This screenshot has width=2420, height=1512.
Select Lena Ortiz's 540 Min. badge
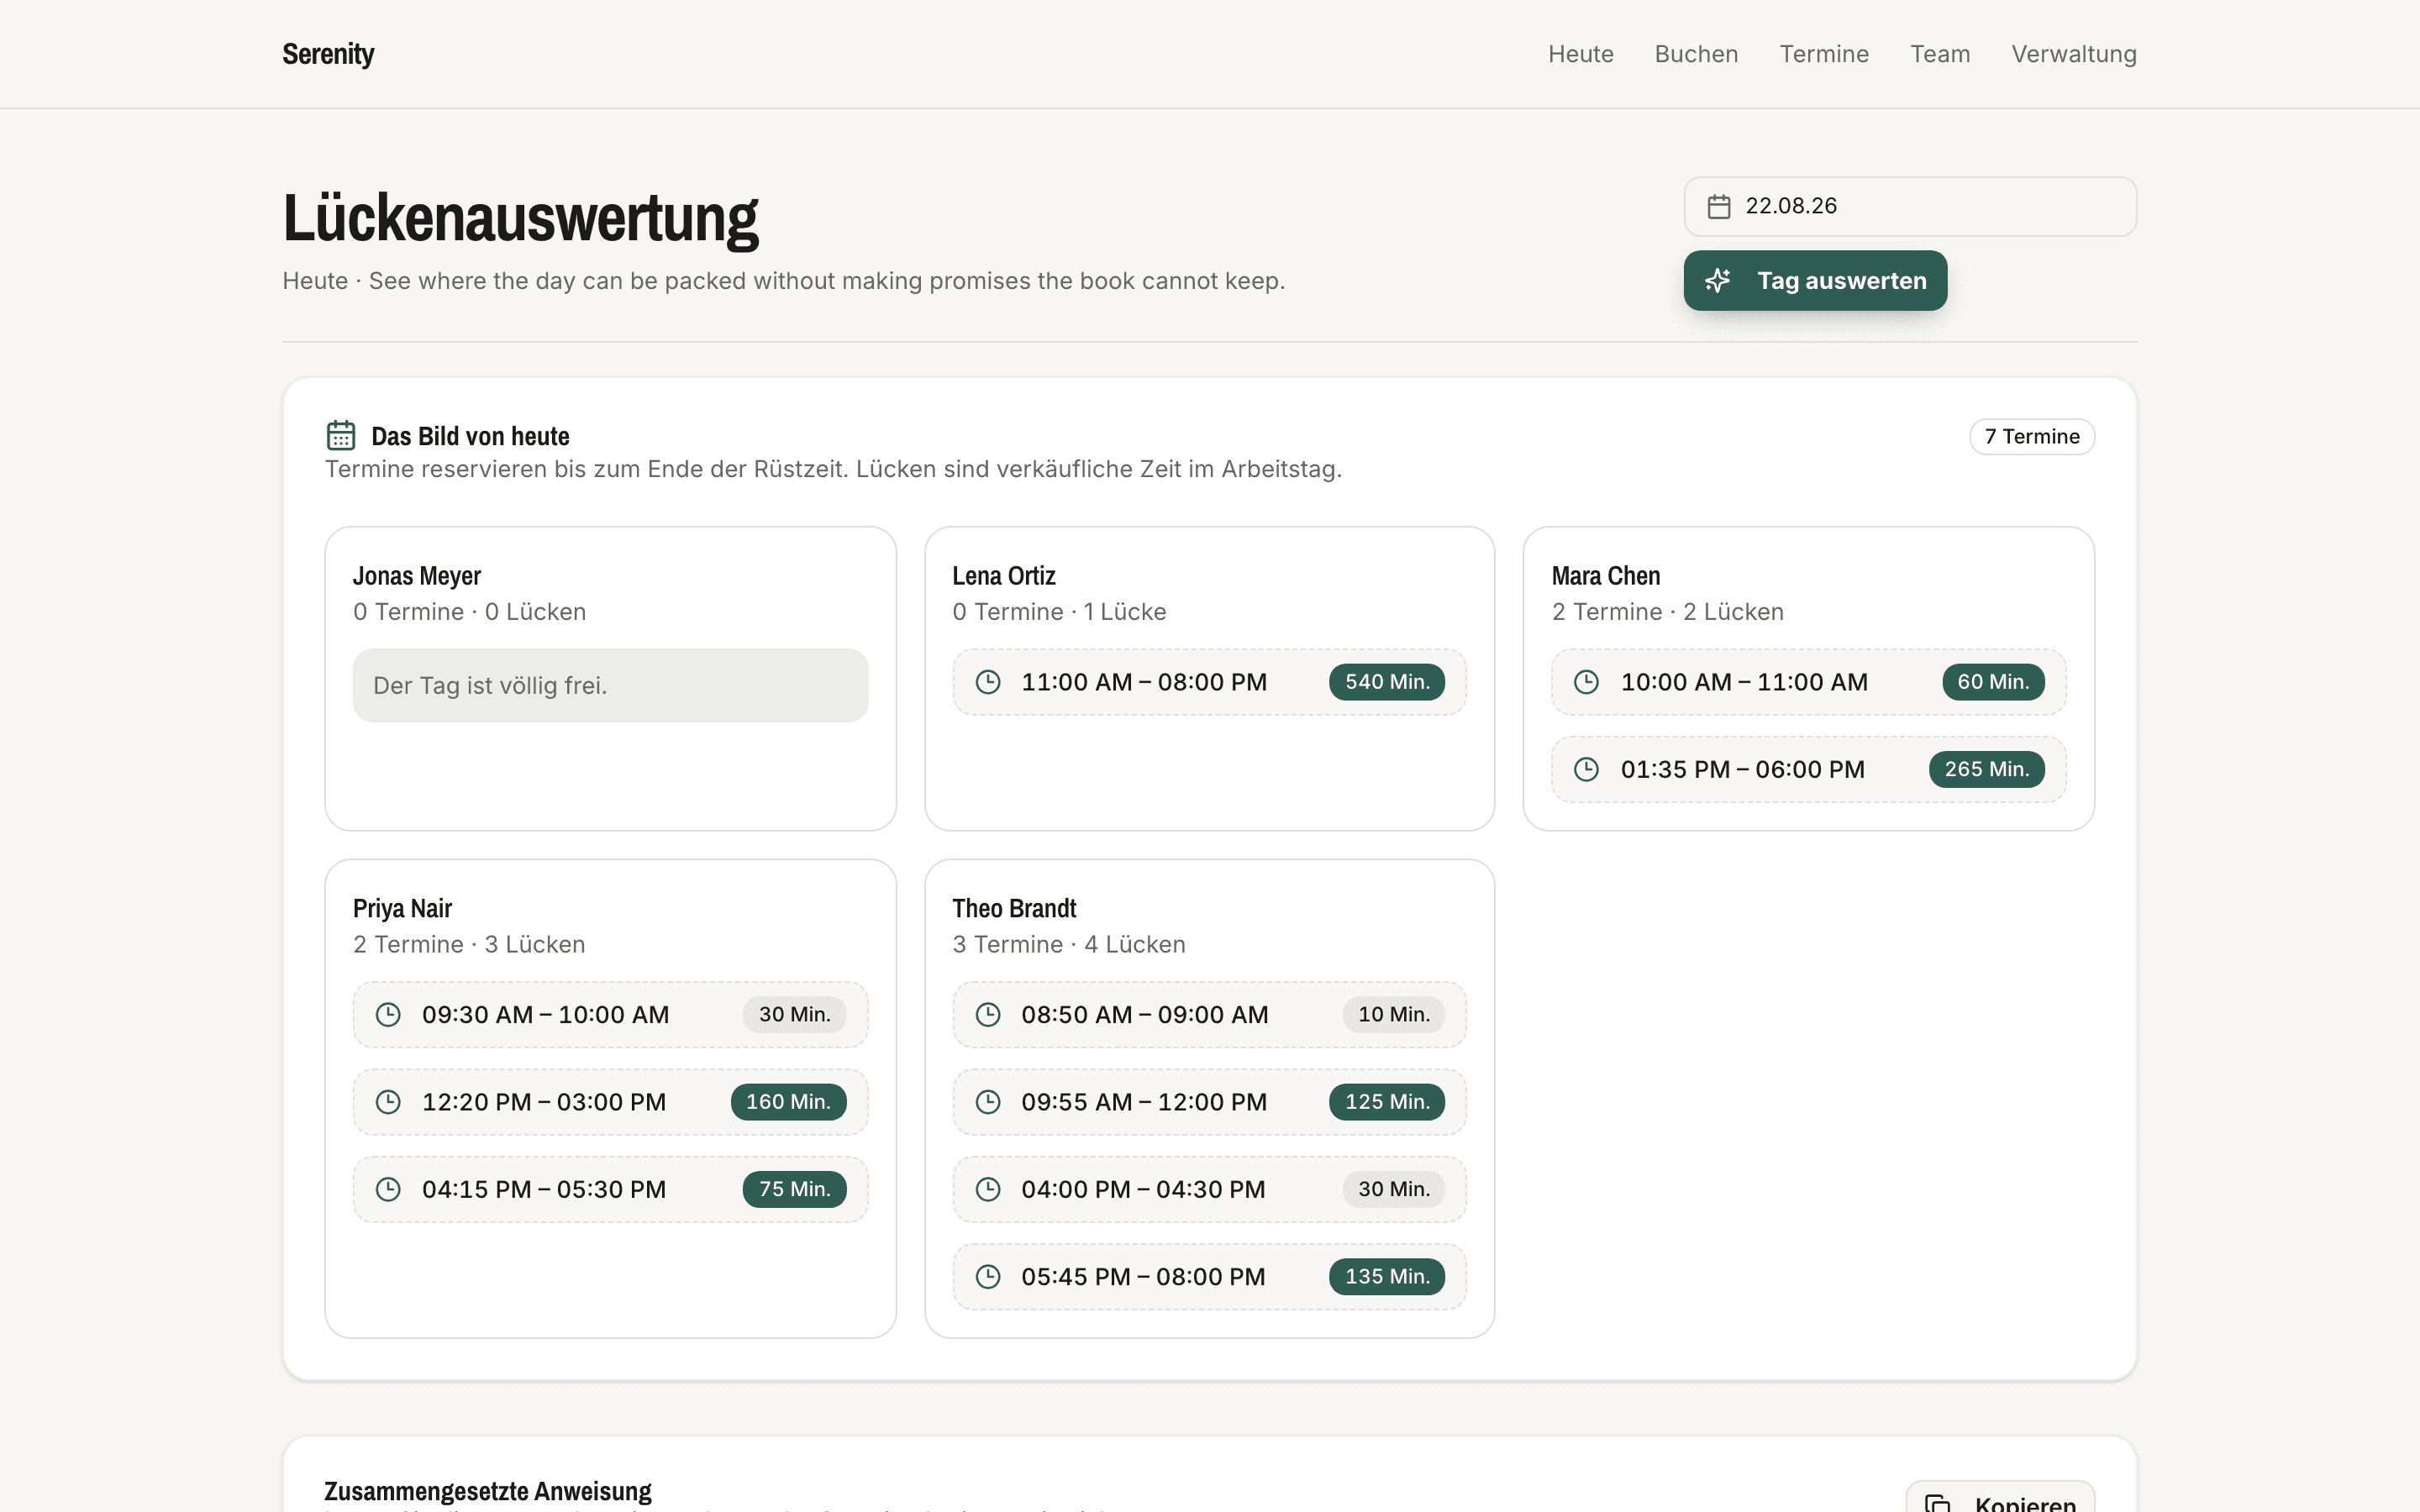[x=1387, y=682]
